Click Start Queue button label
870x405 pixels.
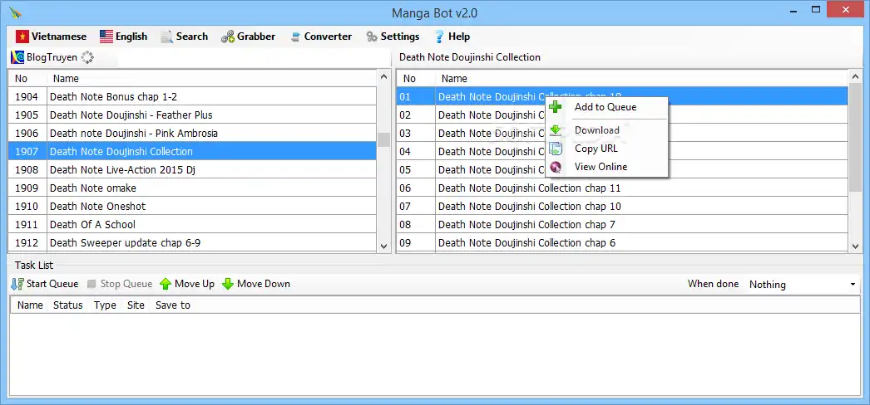52,284
